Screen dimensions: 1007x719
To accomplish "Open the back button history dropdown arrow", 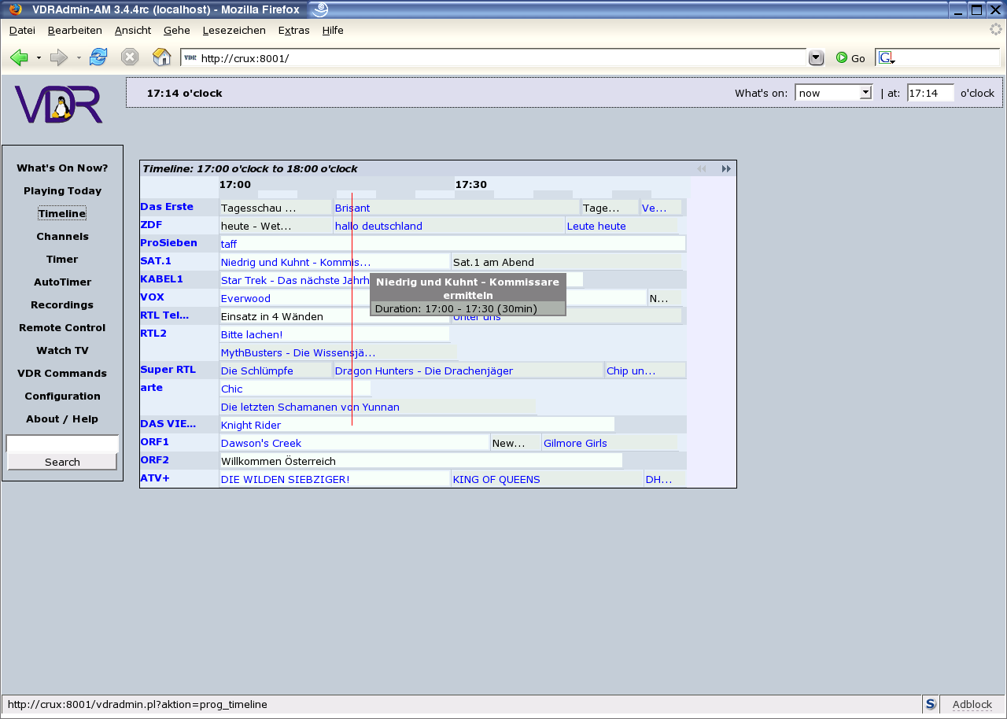I will (x=39, y=58).
